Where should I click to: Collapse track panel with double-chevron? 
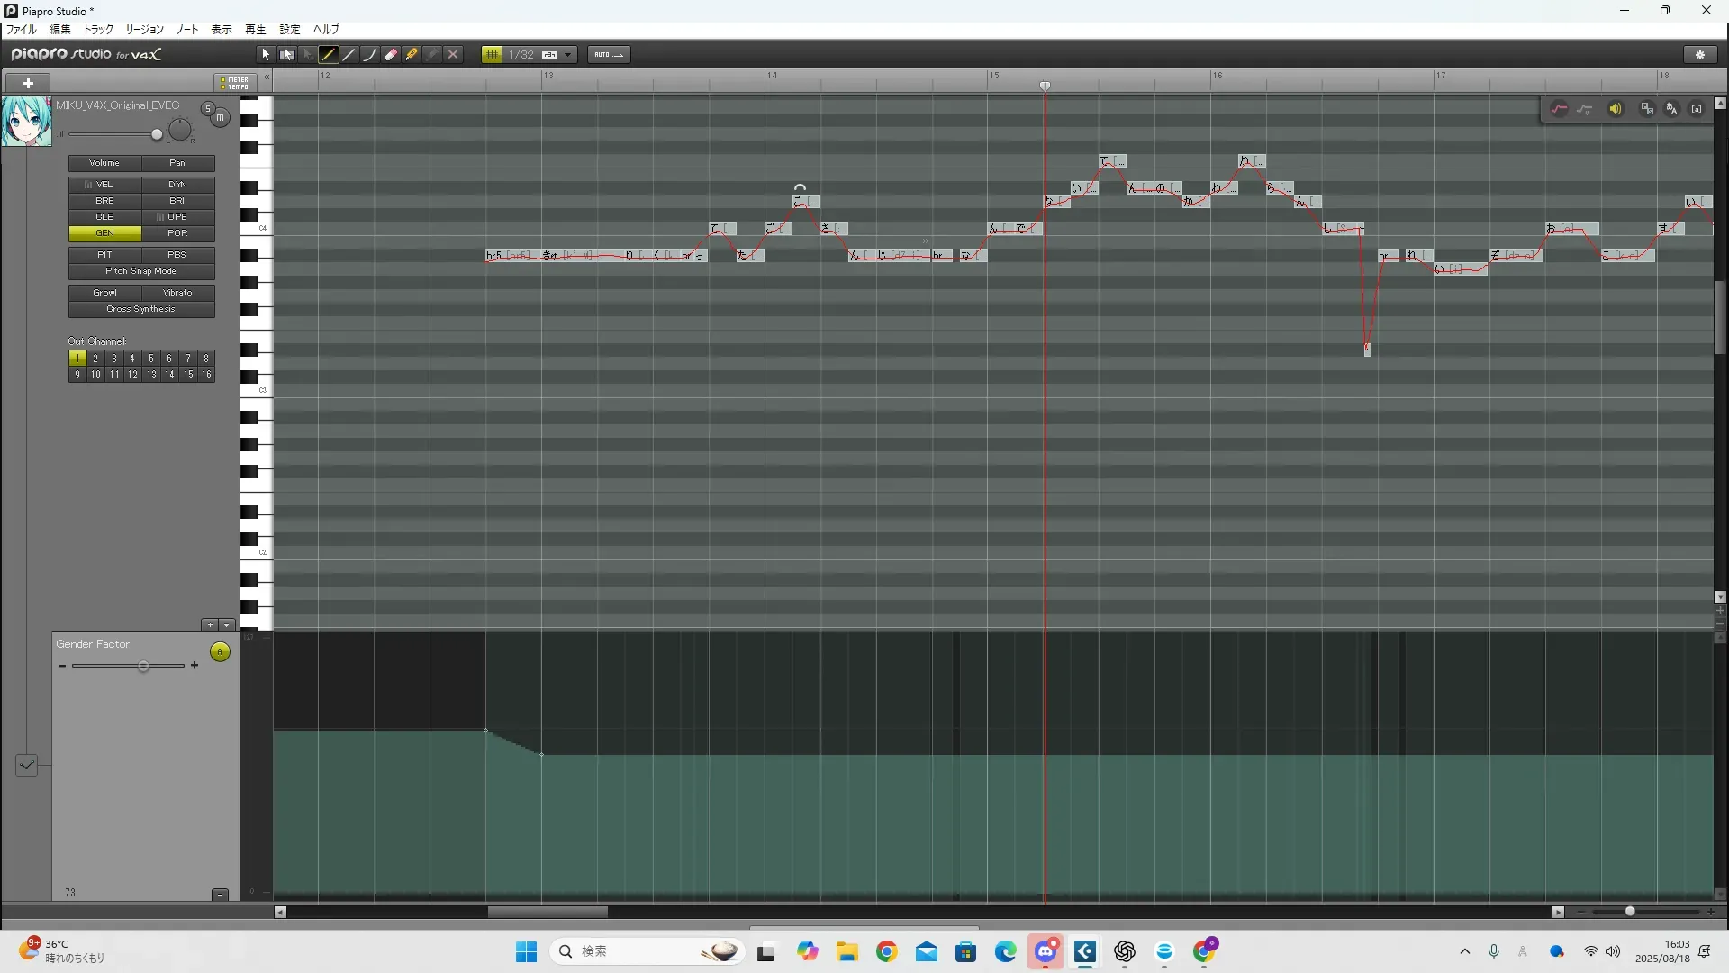point(267,77)
